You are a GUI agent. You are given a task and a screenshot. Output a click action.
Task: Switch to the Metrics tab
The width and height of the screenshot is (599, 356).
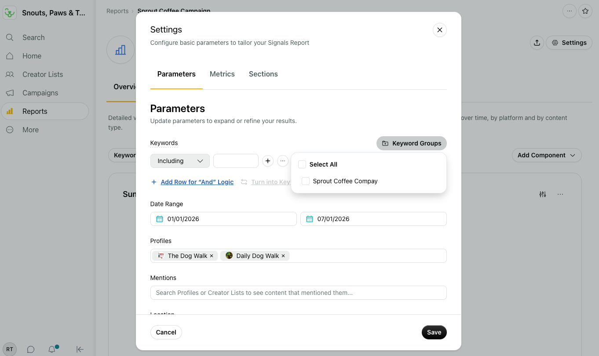click(222, 74)
